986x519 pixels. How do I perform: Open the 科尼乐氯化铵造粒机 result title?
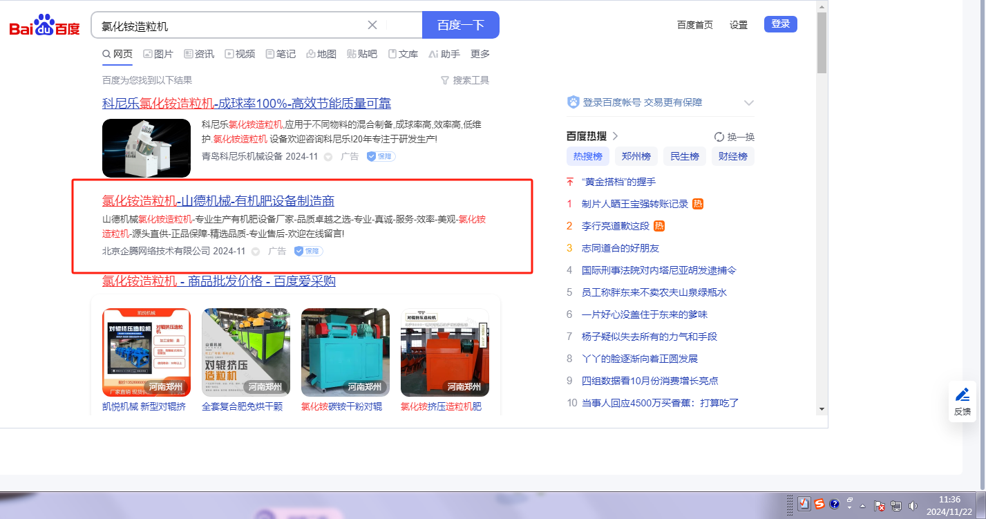[247, 104]
